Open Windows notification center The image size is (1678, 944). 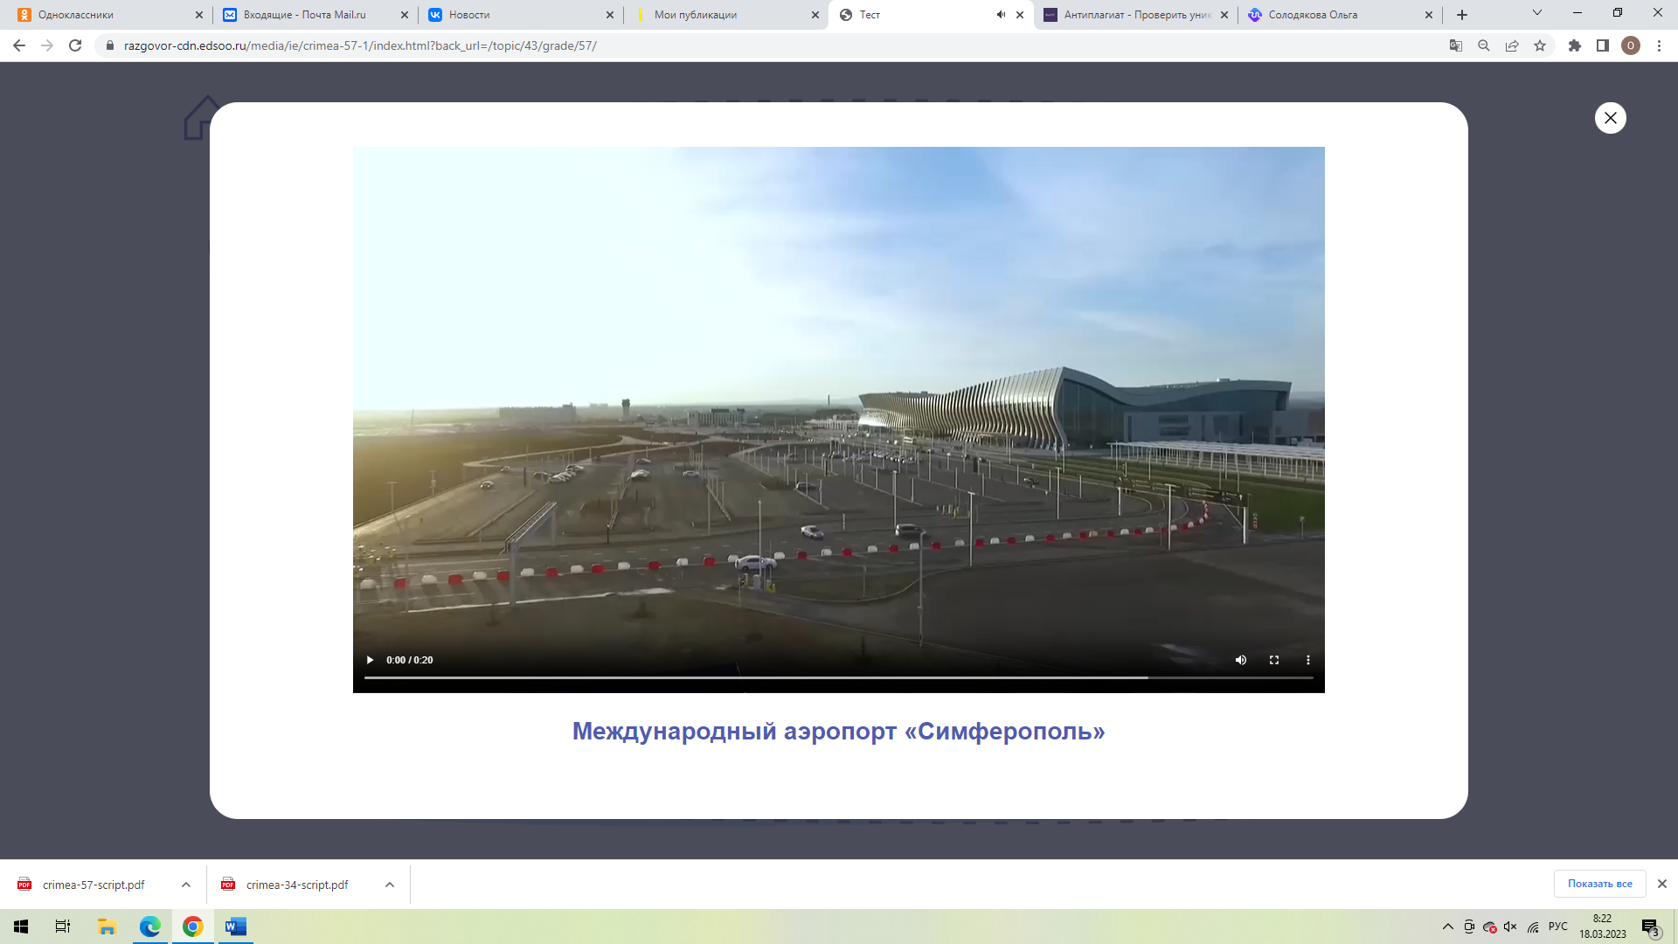[x=1651, y=927]
